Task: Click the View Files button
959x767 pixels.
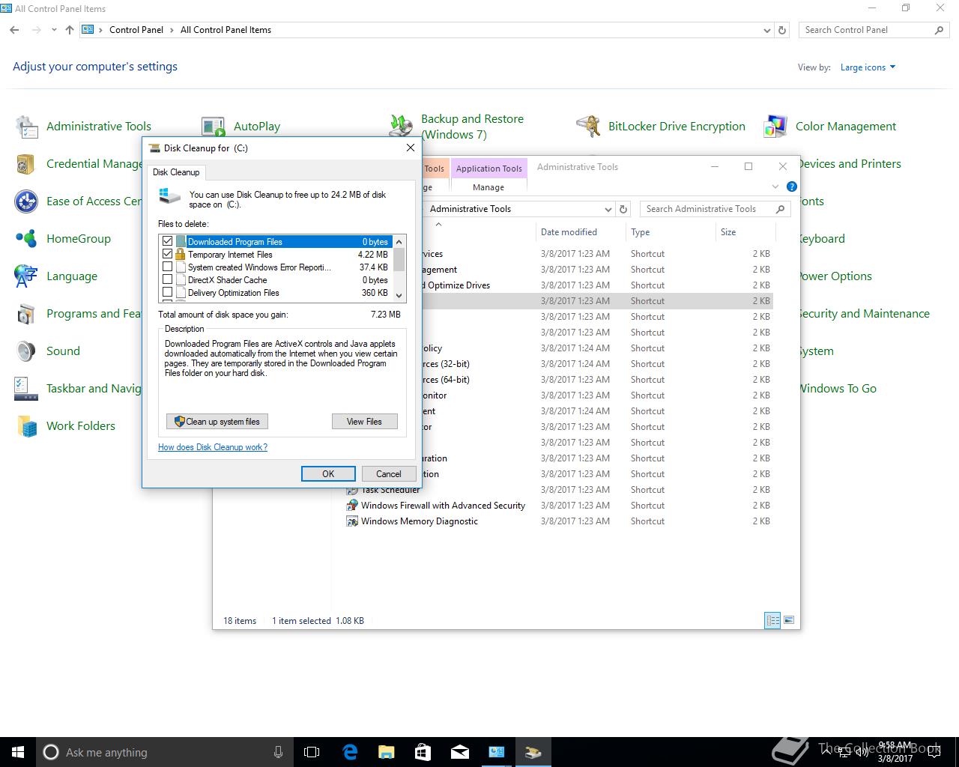Action: 364,422
